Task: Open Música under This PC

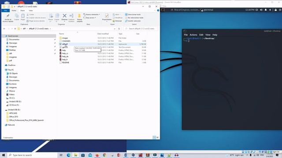Action: (x=12, y=91)
